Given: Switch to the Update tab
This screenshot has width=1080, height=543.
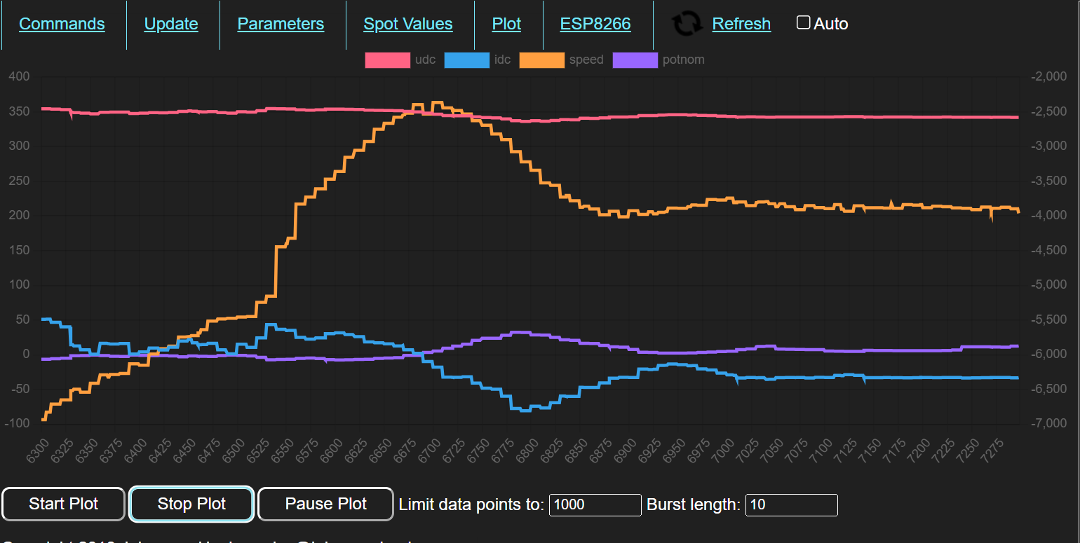Looking at the screenshot, I should [x=171, y=24].
